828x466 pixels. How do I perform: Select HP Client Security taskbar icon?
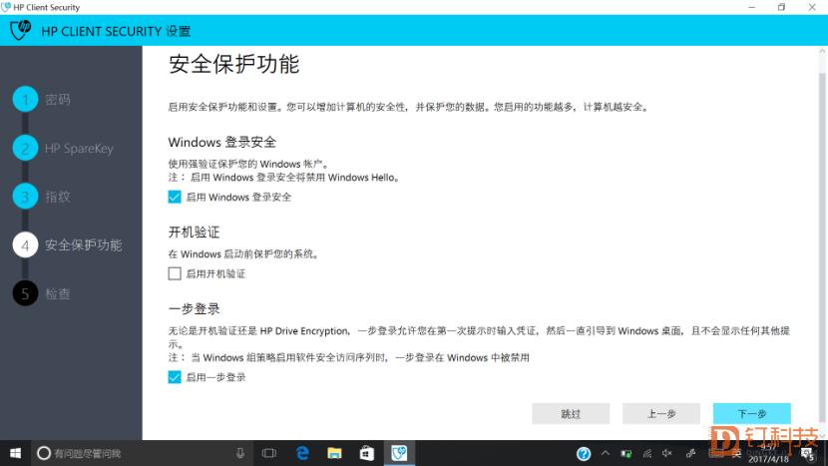coord(399,453)
